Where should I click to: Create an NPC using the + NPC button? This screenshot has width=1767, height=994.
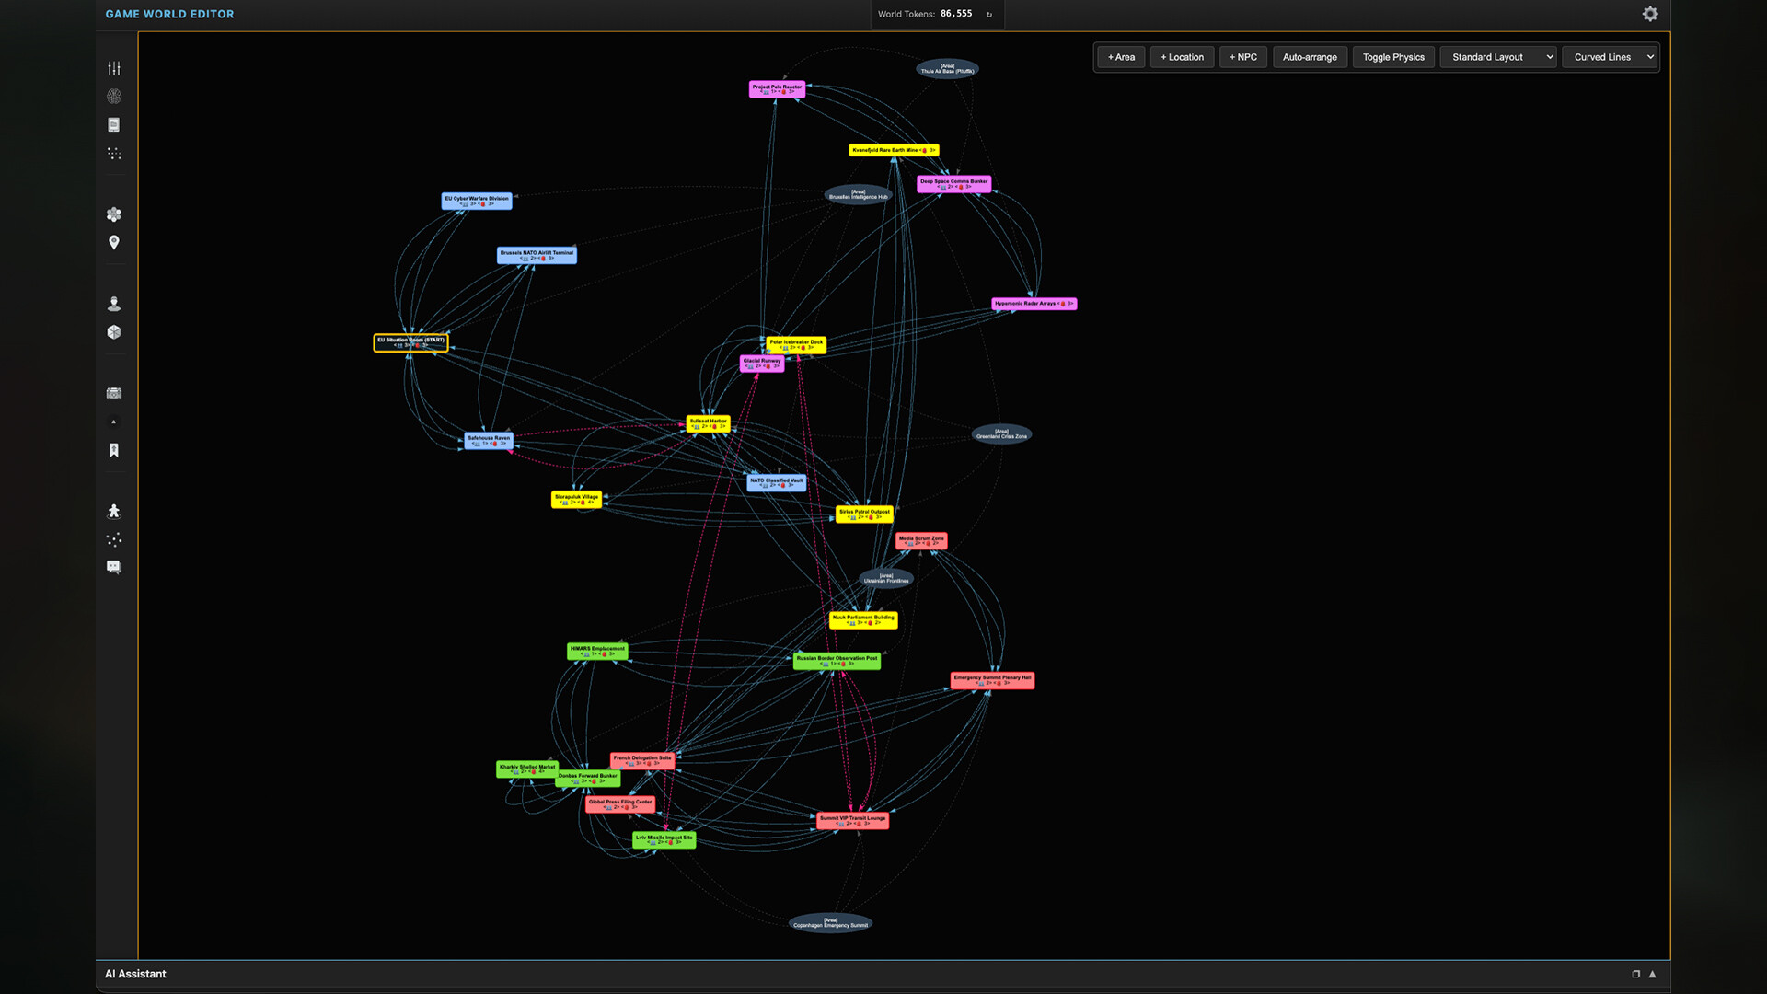[x=1242, y=56]
